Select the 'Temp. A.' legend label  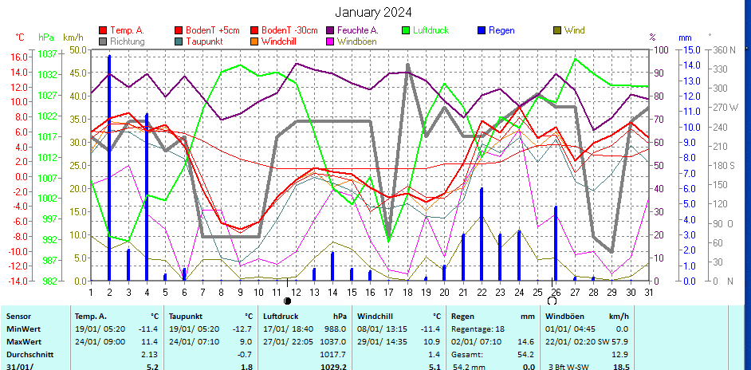tap(127, 30)
